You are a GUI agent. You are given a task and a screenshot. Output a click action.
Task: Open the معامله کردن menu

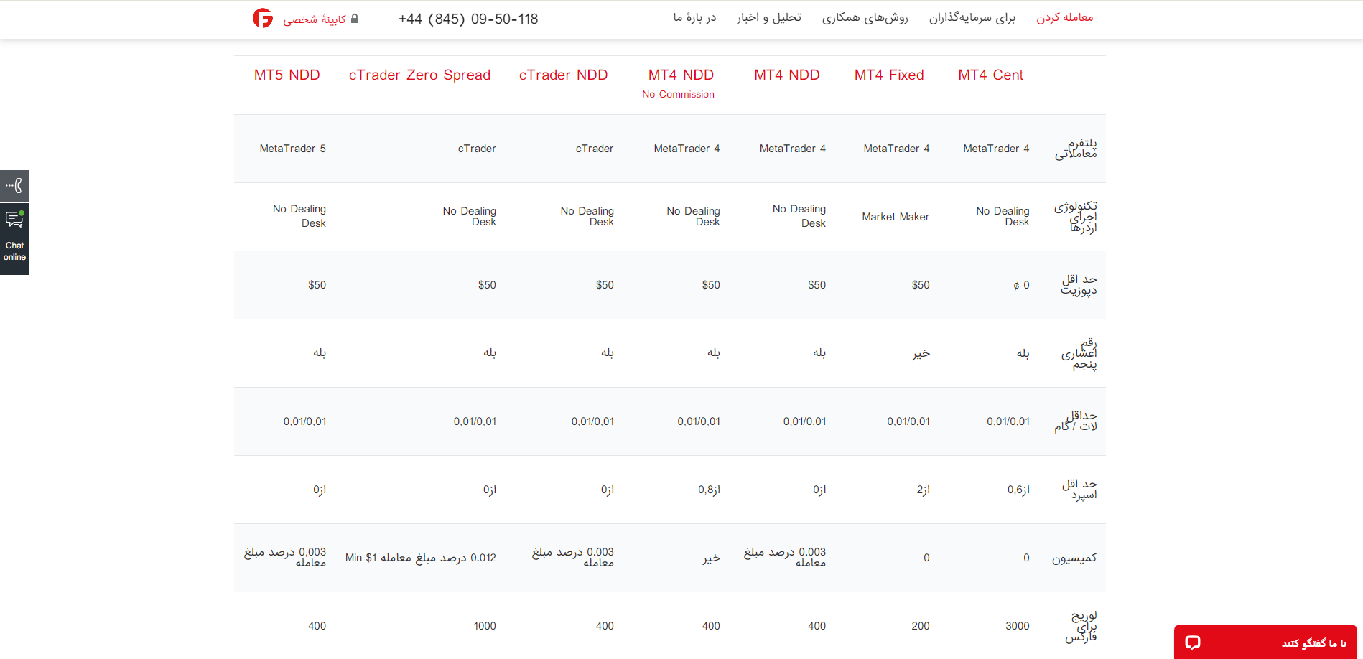[x=1064, y=18]
